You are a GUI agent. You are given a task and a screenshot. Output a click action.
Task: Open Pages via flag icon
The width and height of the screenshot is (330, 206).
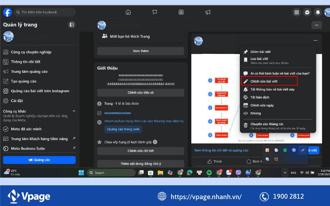(155, 12)
